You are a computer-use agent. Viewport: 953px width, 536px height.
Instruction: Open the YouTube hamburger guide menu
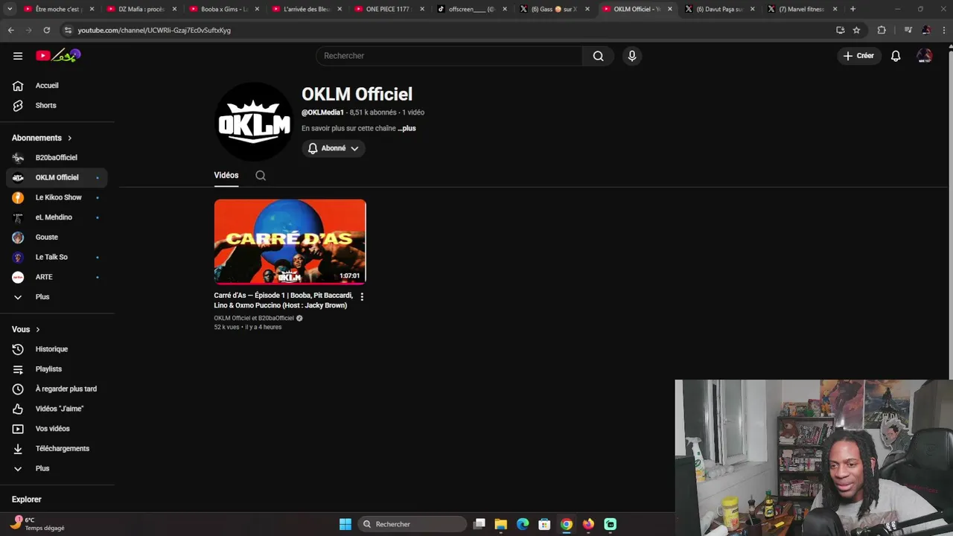tap(18, 56)
